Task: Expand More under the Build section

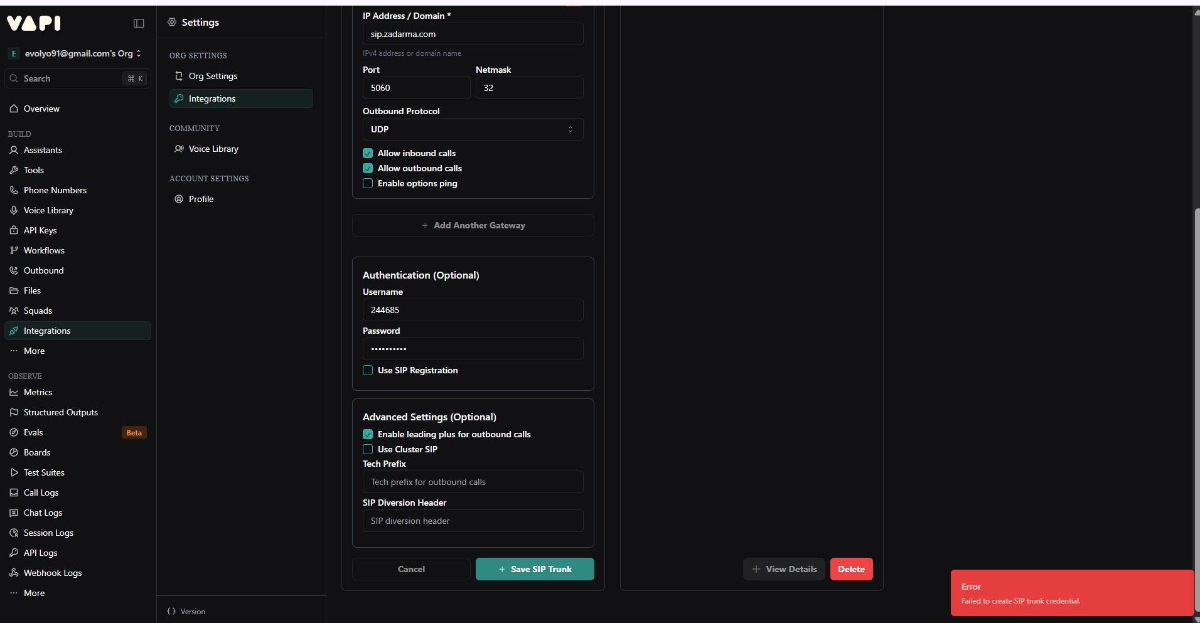Action: (78, 351)
